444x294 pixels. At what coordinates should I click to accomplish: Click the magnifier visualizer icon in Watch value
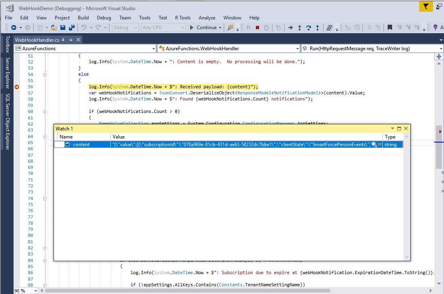click(x=374, y=145)
